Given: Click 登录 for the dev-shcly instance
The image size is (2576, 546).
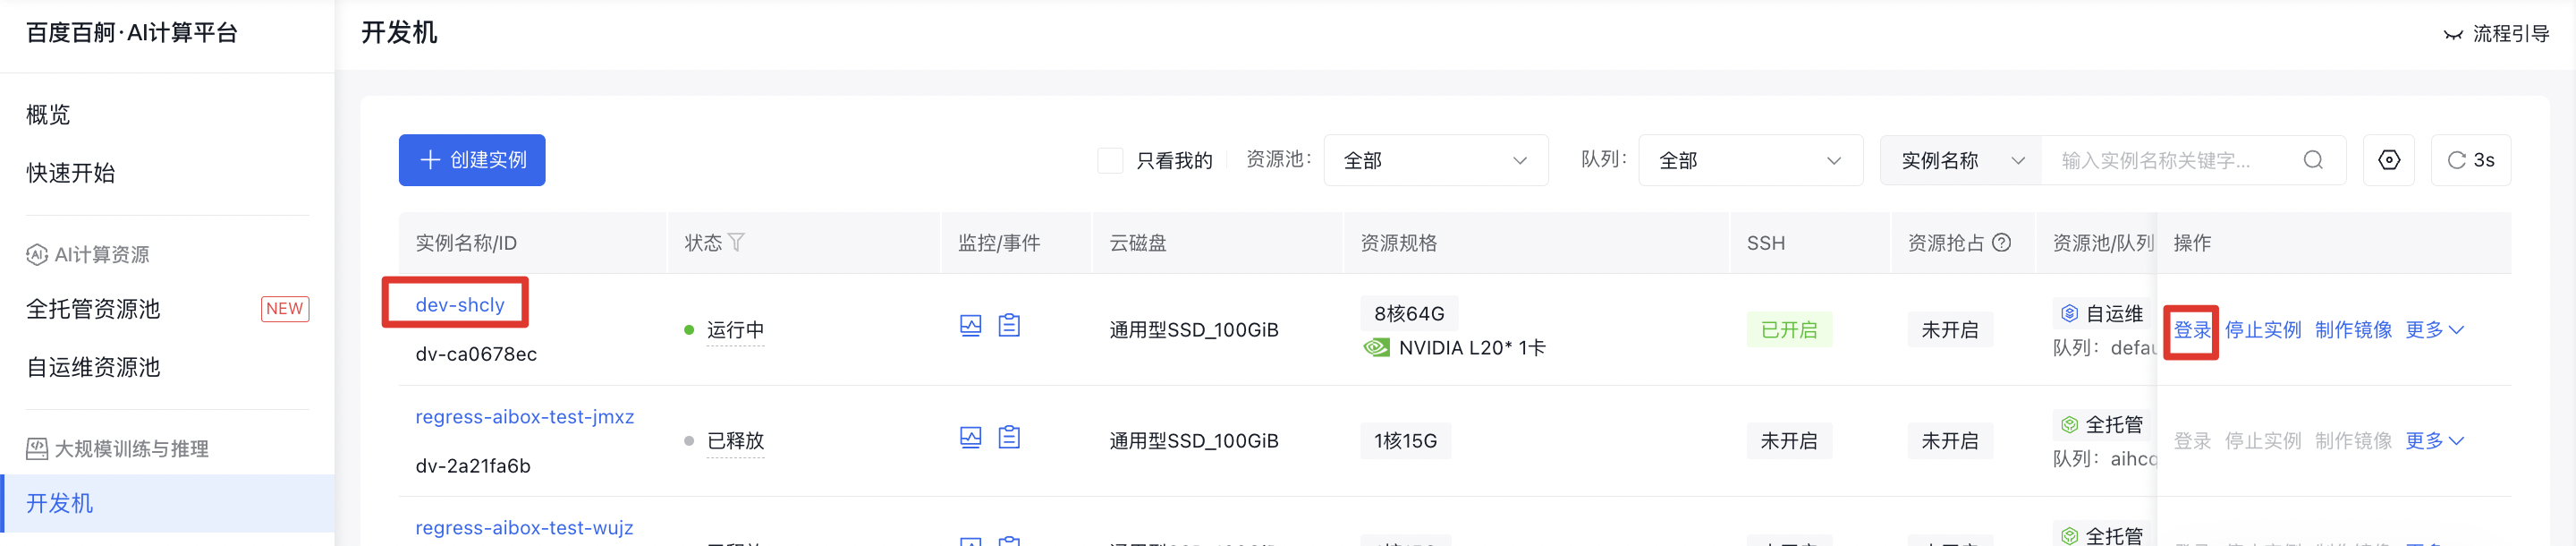Looking at the screenshot, I should (2191, 330).
